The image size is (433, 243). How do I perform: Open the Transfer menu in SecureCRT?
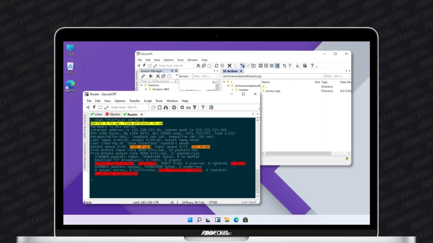pyautogui.click(x=134, y=101)
